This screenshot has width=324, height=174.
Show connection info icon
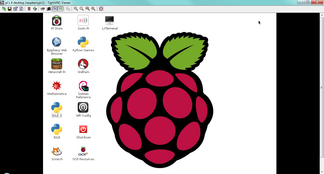click(x=21, y=9)
